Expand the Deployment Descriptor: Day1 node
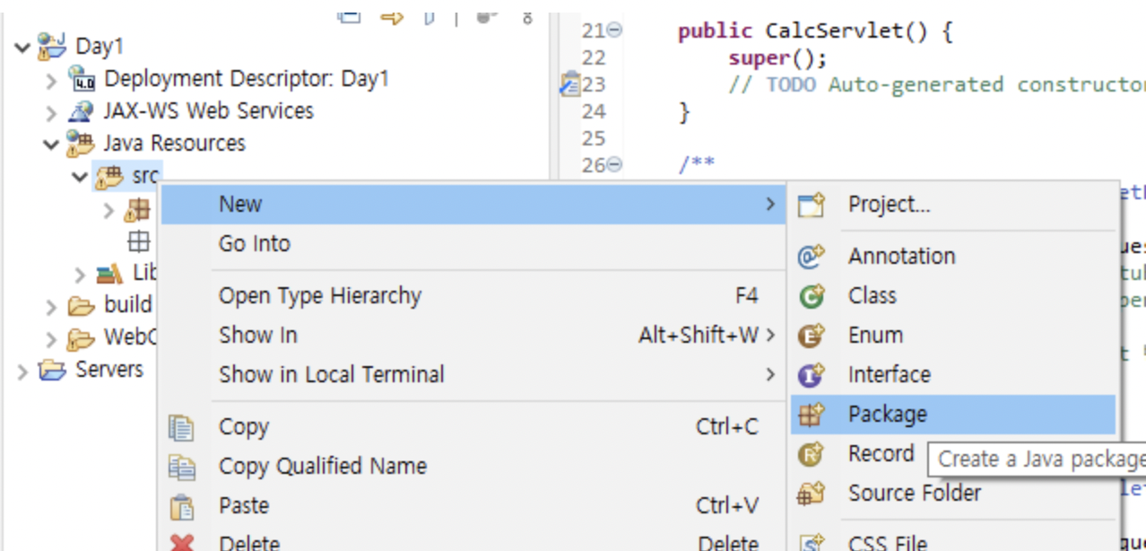1146x551 pixels. [x=51, y=81]
